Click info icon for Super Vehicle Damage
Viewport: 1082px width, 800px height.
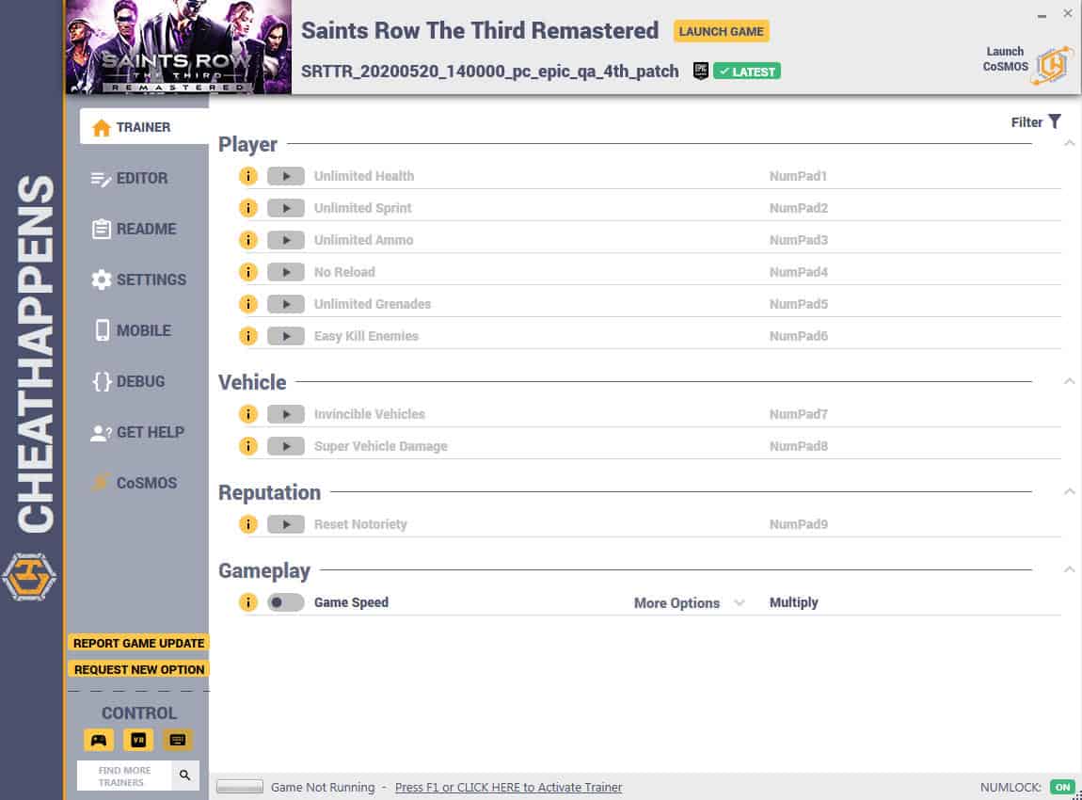(247, 446)
